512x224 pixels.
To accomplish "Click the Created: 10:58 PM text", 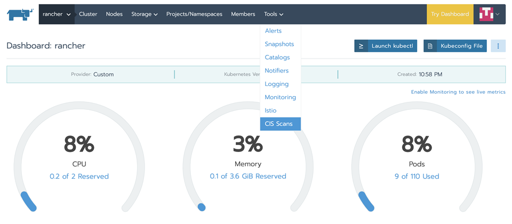I will click(x=420, y=75).
